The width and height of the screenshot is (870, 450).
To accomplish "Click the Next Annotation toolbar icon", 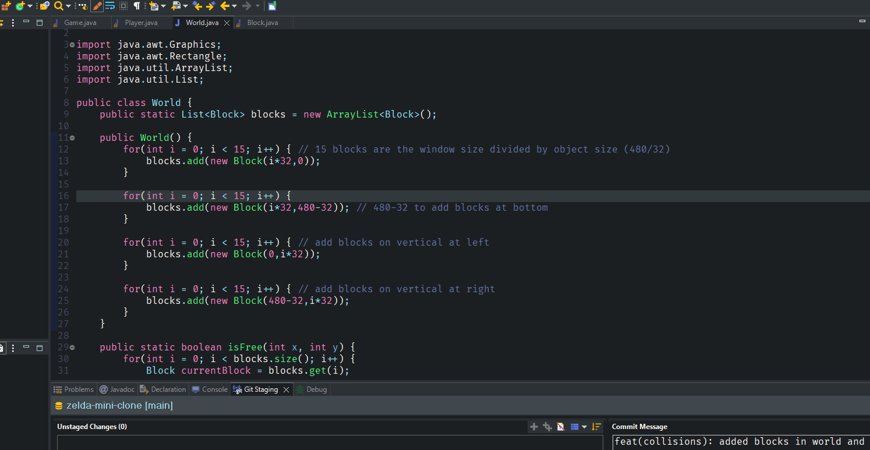I will pyautogui.click(x=154, y=6).
